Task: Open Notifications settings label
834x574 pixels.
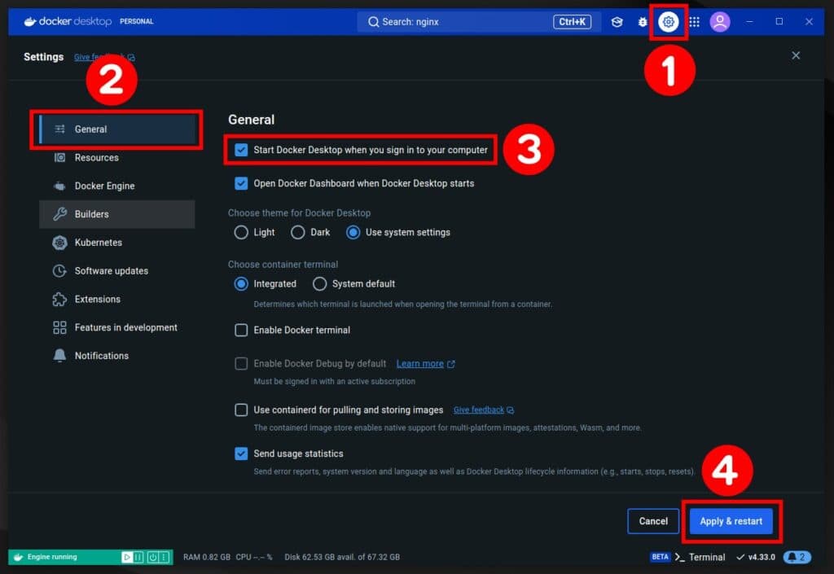Action: coord(102,356)
